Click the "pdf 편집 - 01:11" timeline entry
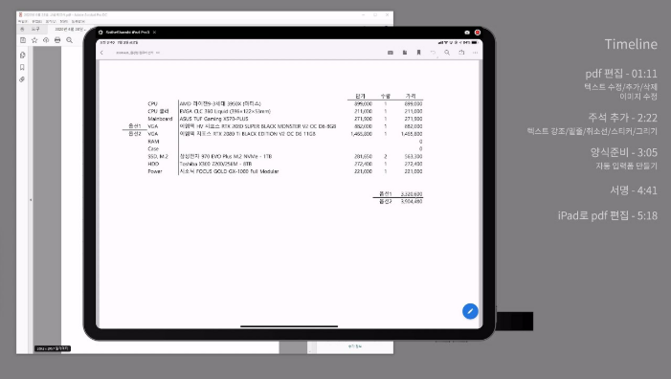This screenshot has width=671, height=379. click(x=621, y=74)
